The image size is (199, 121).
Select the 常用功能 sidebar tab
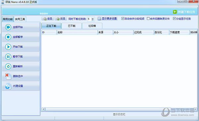coord(8,19)
